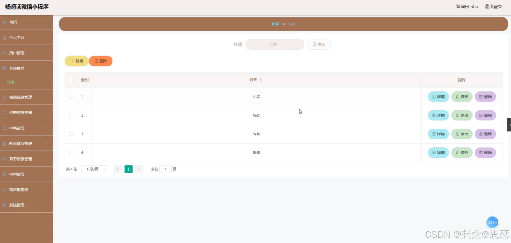
Task: Go to 首页 label in the sidebar
Action: click(x=13, y=22)
